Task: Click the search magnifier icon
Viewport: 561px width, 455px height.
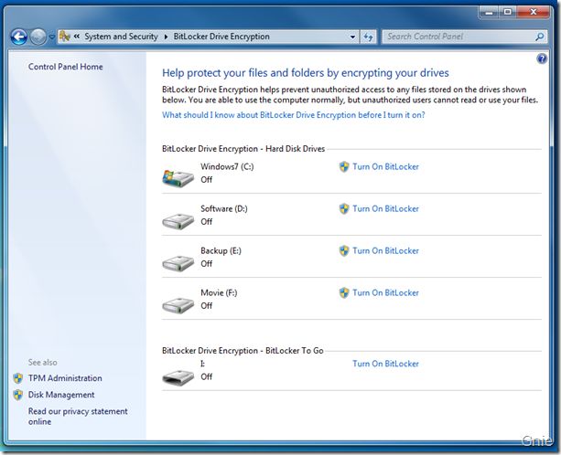Action: 540,37
